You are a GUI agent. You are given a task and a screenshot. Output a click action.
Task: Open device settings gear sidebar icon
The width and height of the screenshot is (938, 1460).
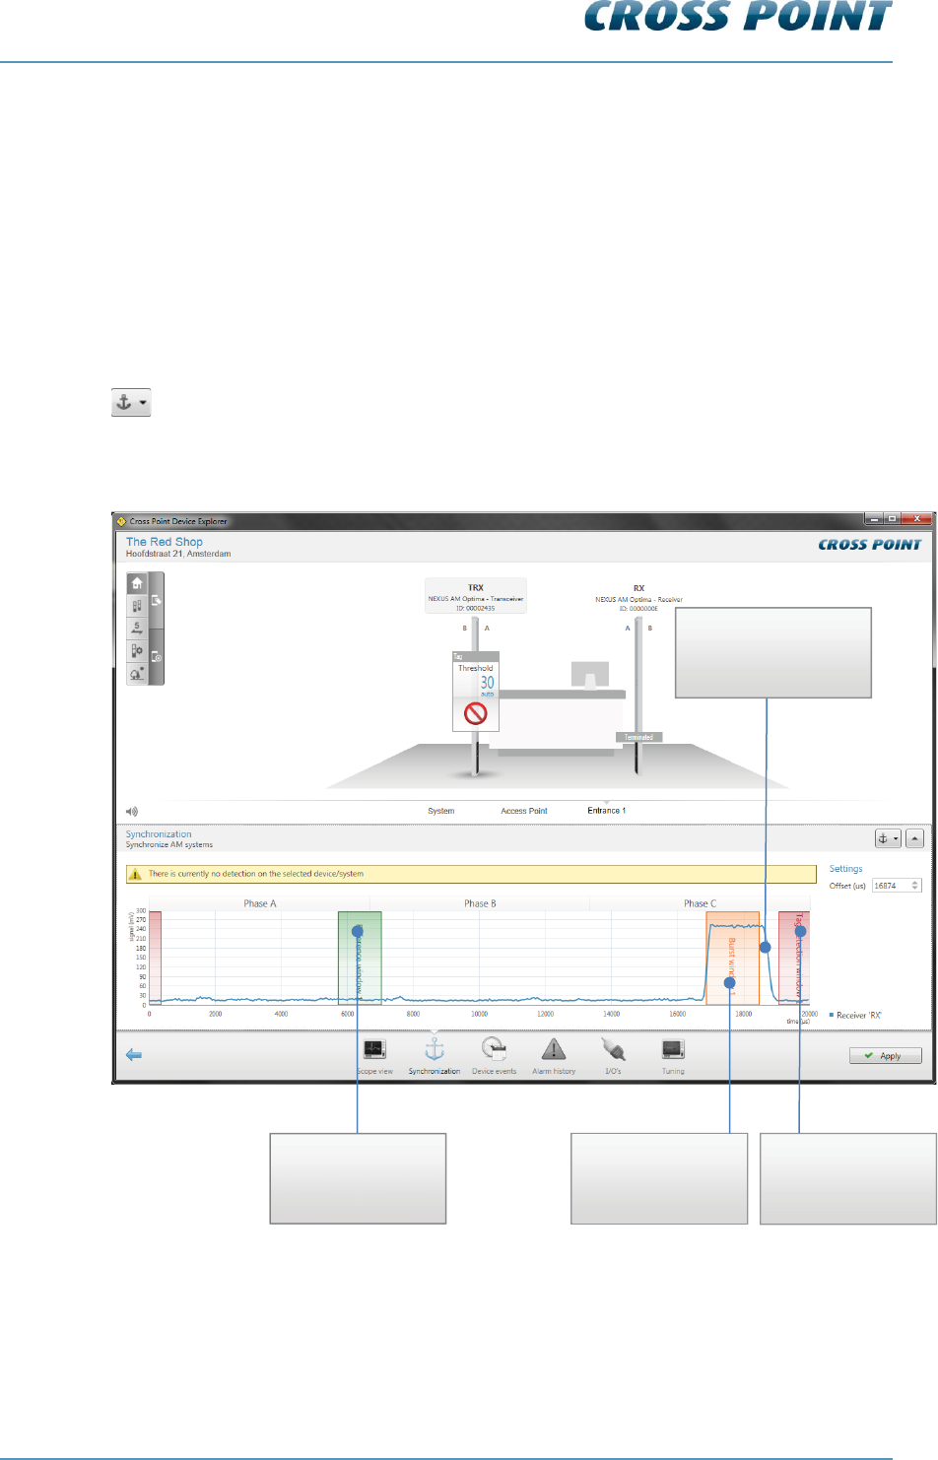click(x=137, y=651)
